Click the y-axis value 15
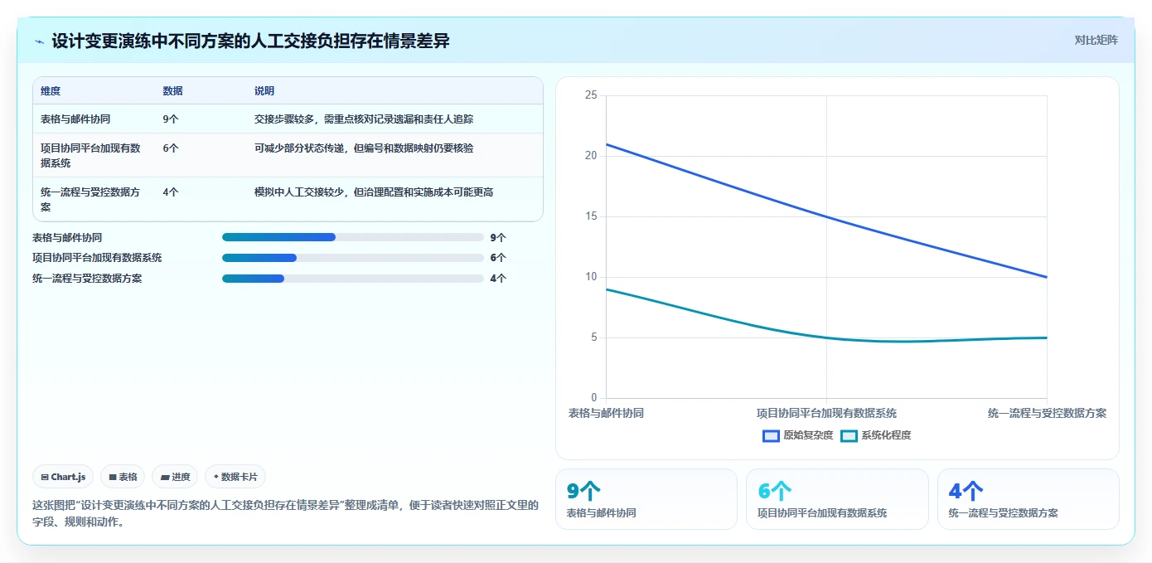The image size is (1152, 563). [591, 216]
